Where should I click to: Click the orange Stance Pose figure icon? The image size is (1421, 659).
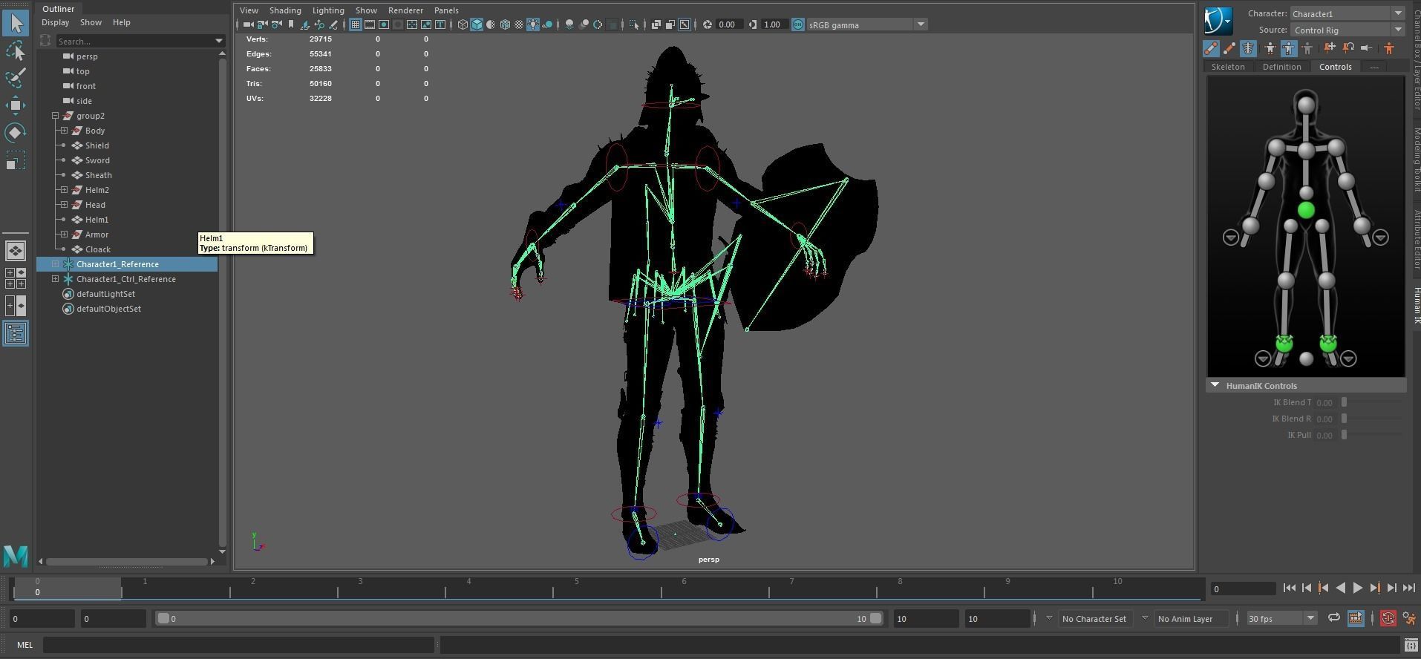click(1389, 48)
